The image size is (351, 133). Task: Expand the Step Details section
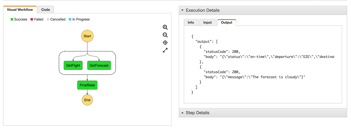(263, 113)
